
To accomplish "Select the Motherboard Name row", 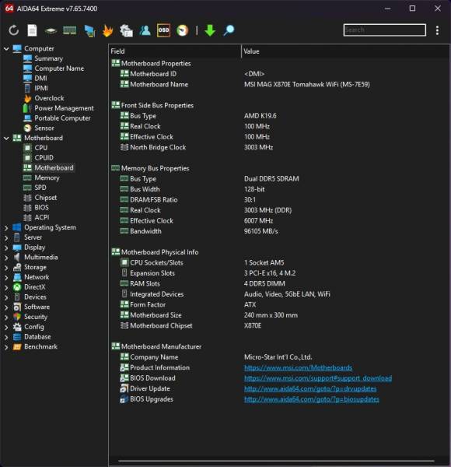I will click(x=279, y=84).
